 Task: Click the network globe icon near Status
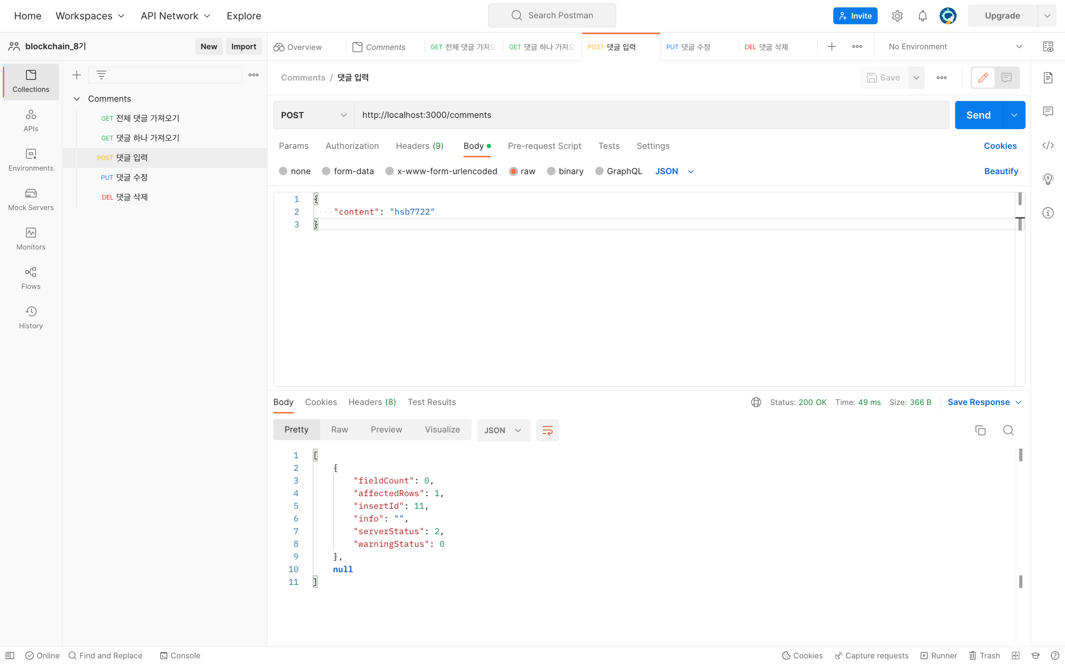pos(756,402)
